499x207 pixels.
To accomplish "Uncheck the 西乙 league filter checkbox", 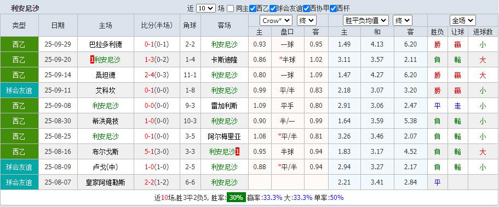I will tap(253, 9).
